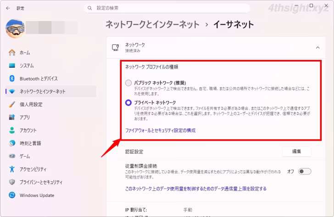Select パブリック ネットワーク (推奨) radio button
Viewport: 334px width, 217px height.
click(128, 83)
